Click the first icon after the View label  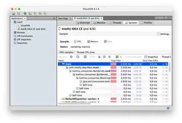(x=99, y=57)
